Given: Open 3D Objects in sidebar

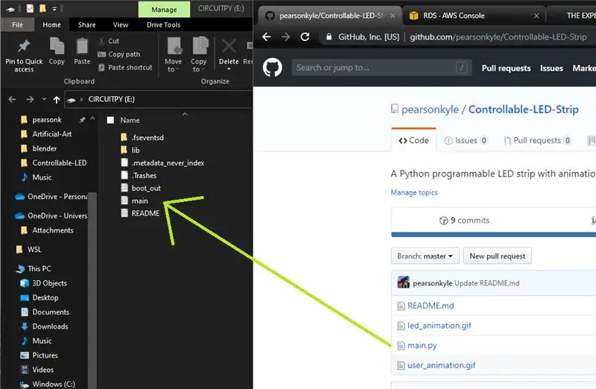Looking at the screenshot, I should 44,283.
